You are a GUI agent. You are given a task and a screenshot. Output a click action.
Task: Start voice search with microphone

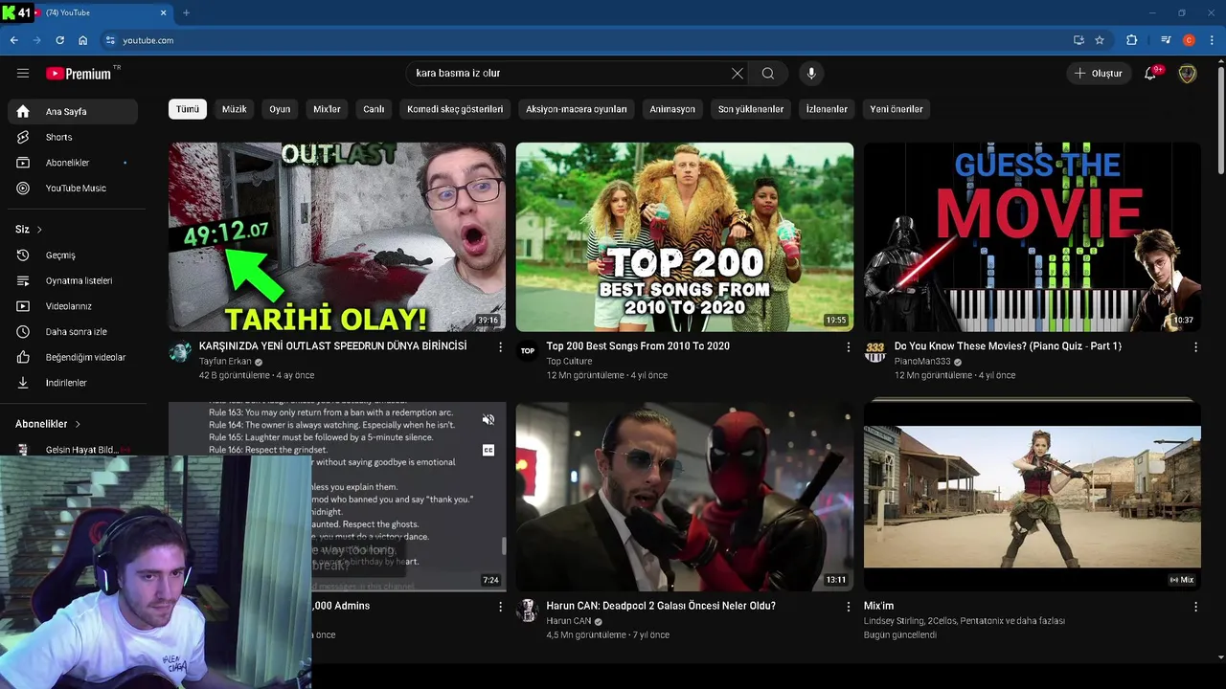click(x=811, y=73)
